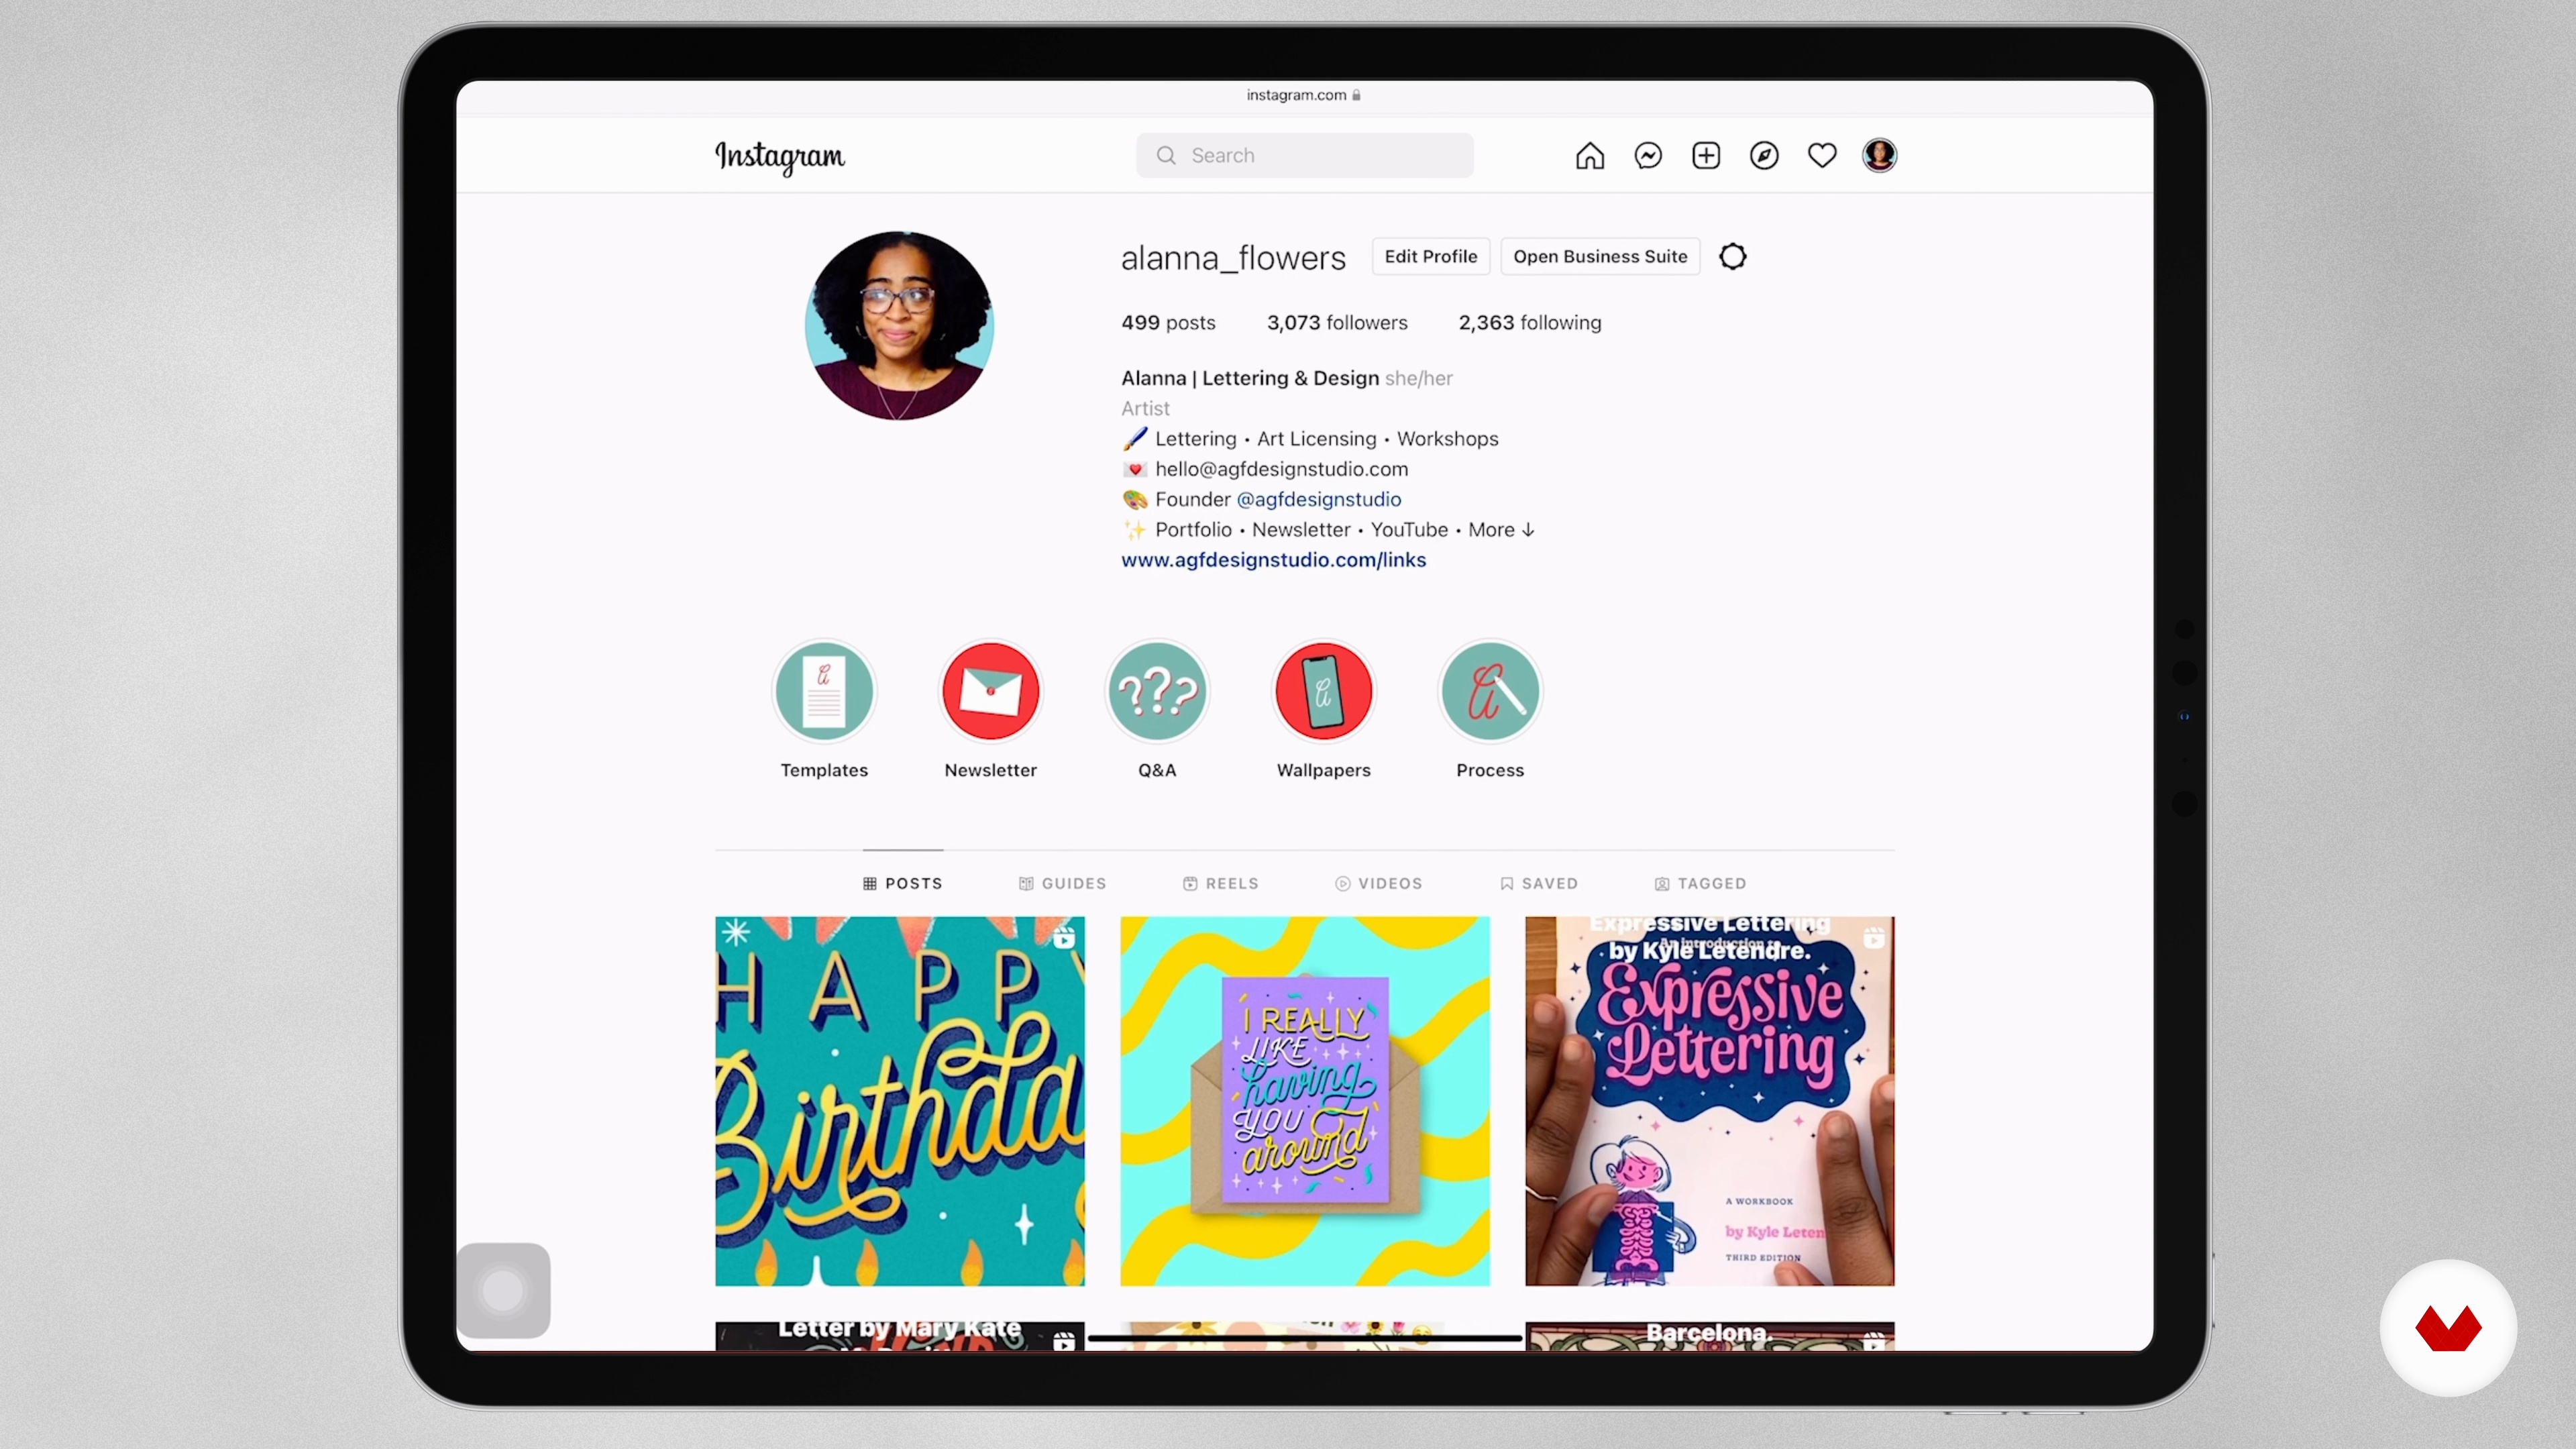2576x1449 pixels.
Task: Click Open Business Suite button
Action: point(1600,257)
